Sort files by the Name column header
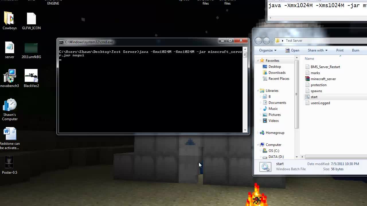367x206 pixels. (309, 58)
